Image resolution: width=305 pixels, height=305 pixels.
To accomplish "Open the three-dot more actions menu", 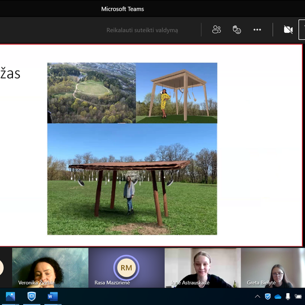I will pos(257,30).
